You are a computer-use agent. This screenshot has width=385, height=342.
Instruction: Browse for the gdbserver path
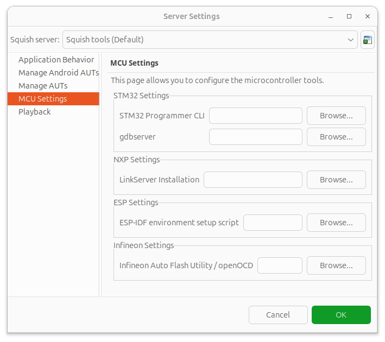(x=336, y=137)
